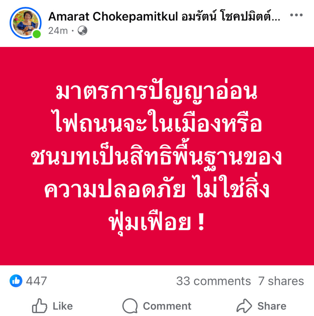The width and height of the screenshot is (314, 316).
Task: Click the 24m post timestamp
Action: pyautogui.click(x=58, y=31)
